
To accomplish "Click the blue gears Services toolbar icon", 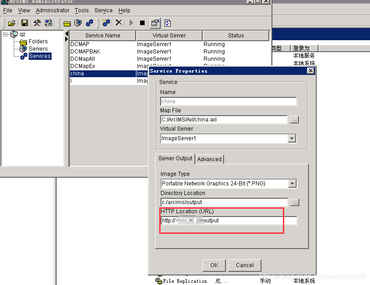I will [89, 23].
